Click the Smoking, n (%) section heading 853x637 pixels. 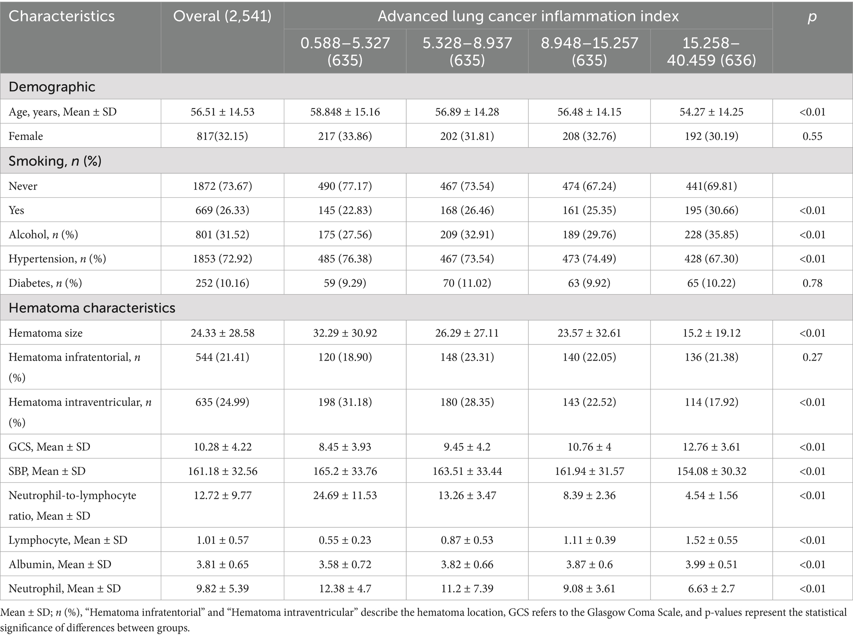[55, 161]
